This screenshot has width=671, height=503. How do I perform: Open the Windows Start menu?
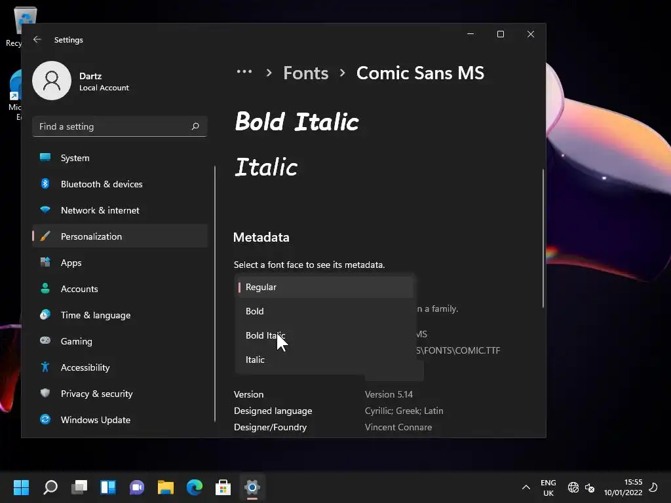coord(21,487)
